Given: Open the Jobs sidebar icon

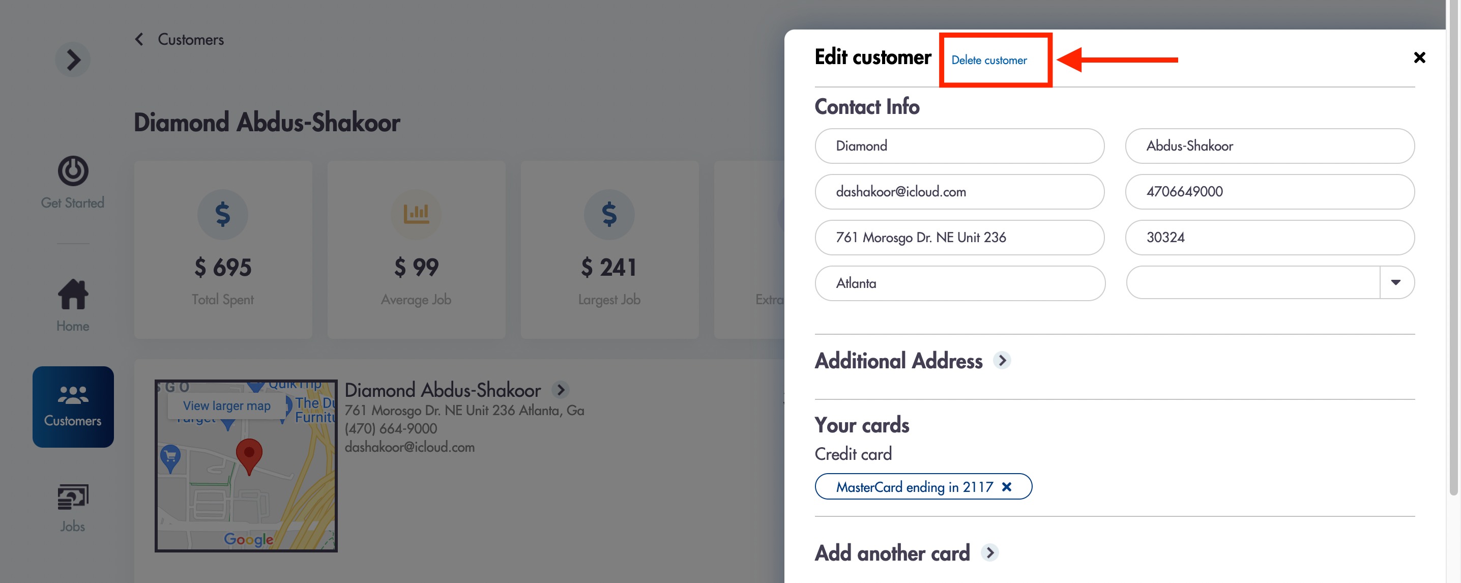Looking at the screenshot, I should point(73,498).
